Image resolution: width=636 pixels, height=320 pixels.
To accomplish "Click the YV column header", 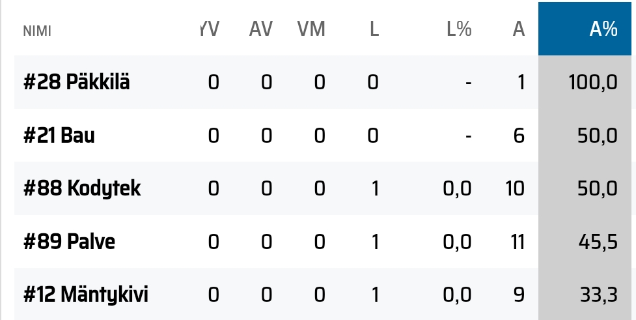I will pos(210,29).
